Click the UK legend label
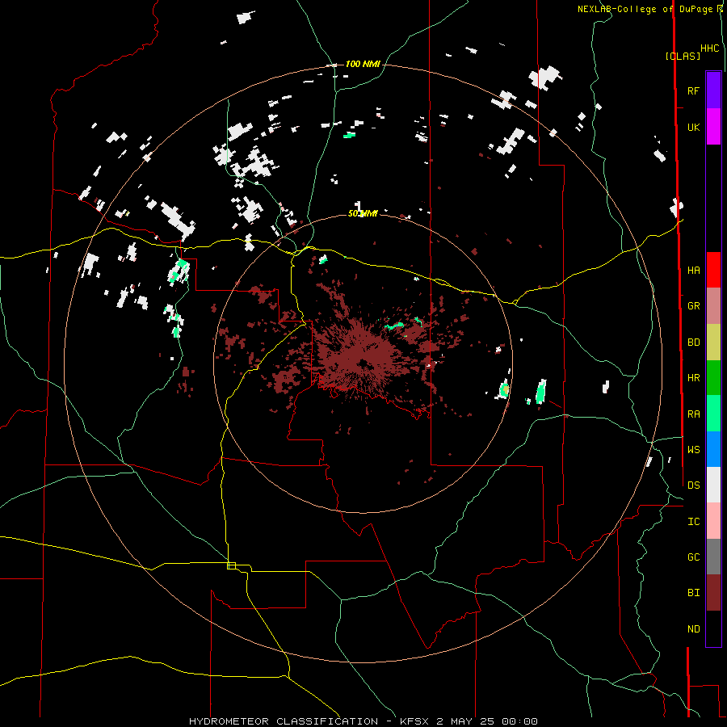Screen dimensions: 727x727 coord(693,127)
